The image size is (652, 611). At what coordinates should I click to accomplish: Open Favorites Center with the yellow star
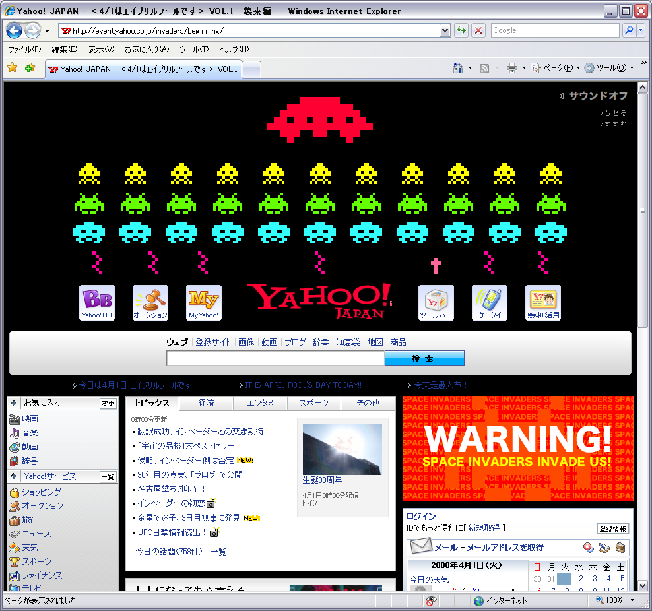click(x=13, y=68)
